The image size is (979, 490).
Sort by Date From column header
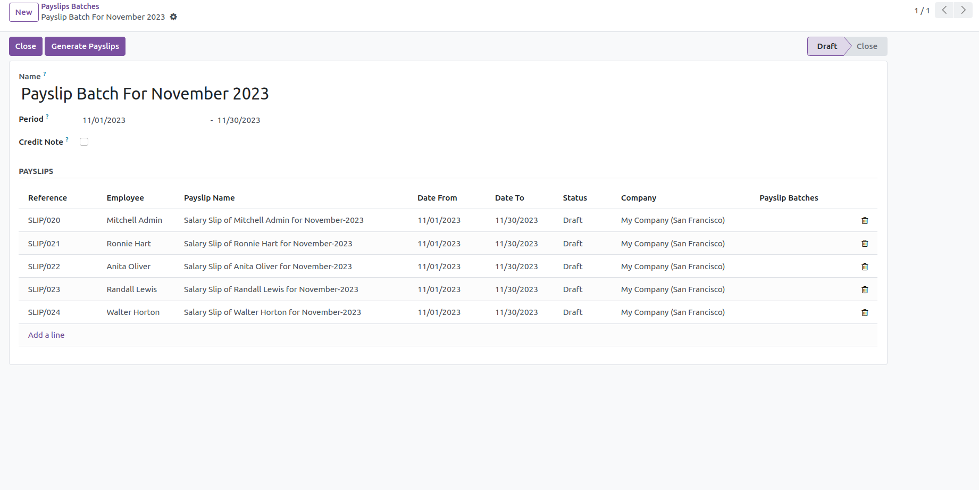[x=437, y=198]
